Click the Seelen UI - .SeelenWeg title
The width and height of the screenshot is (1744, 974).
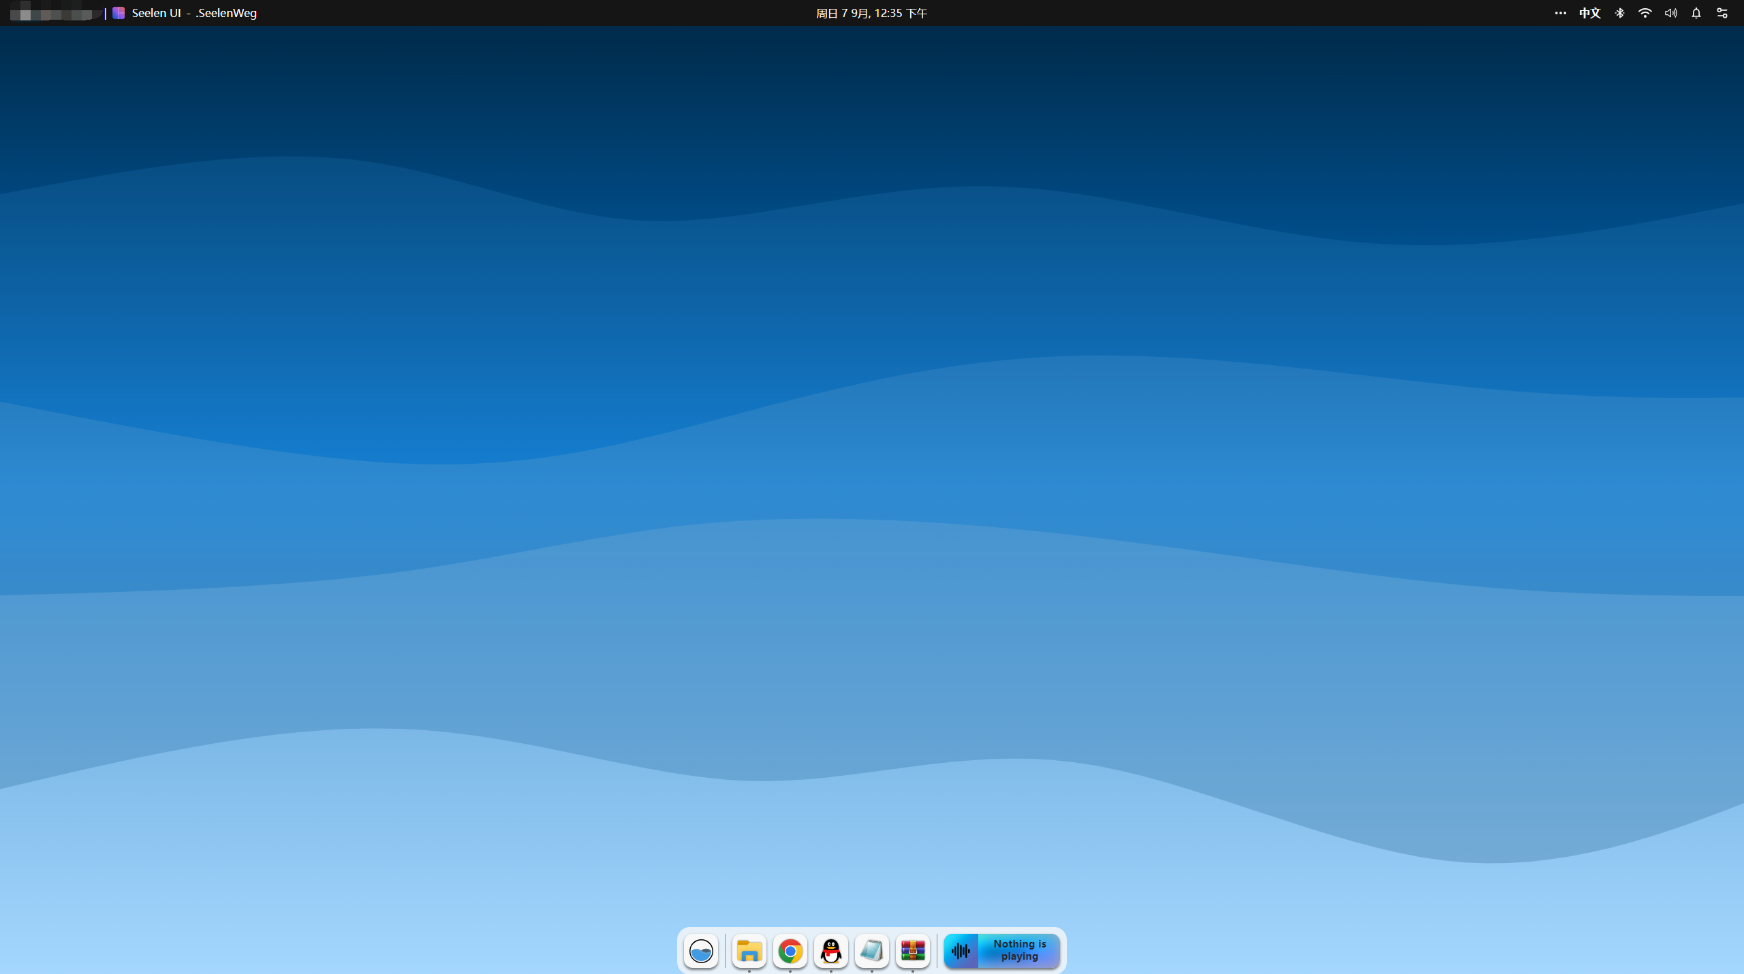pos(194,13)
